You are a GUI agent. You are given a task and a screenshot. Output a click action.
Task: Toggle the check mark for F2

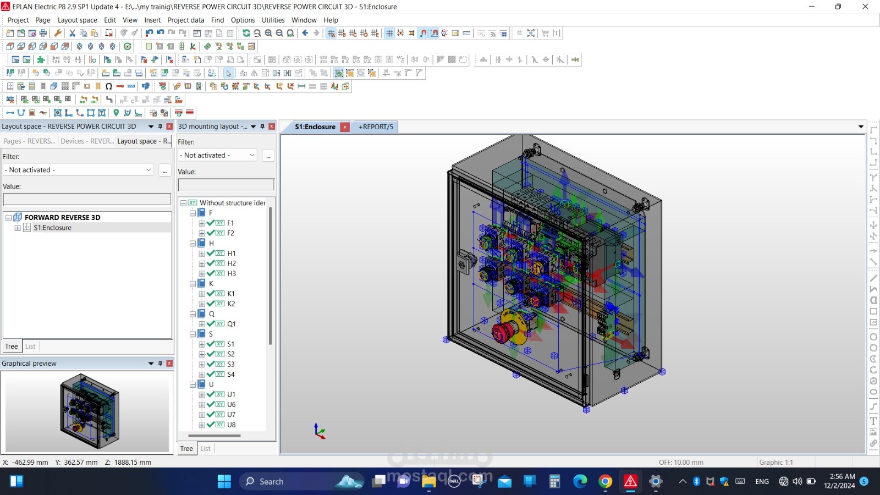(211, 233)
